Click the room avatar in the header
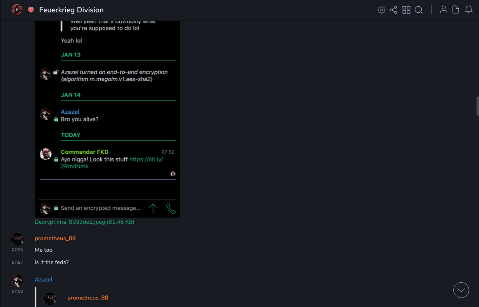 (x=17, y=10)
